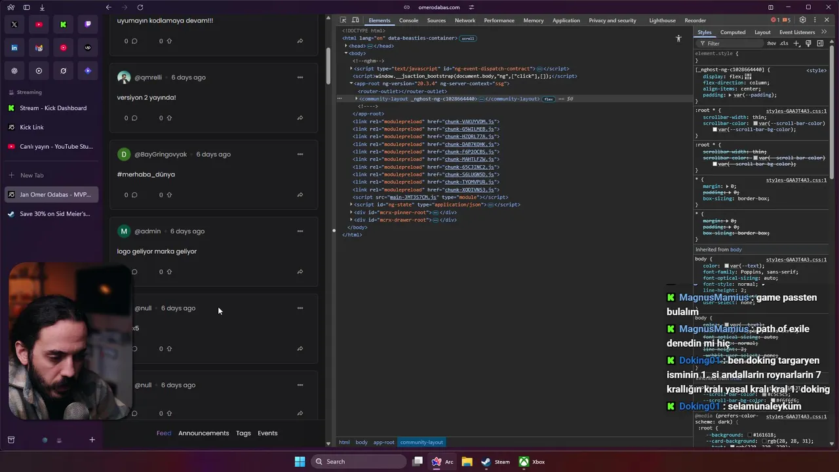Select the Canlı yayın - YouTube Studio tab
The image size is (839, 472).
52,147
